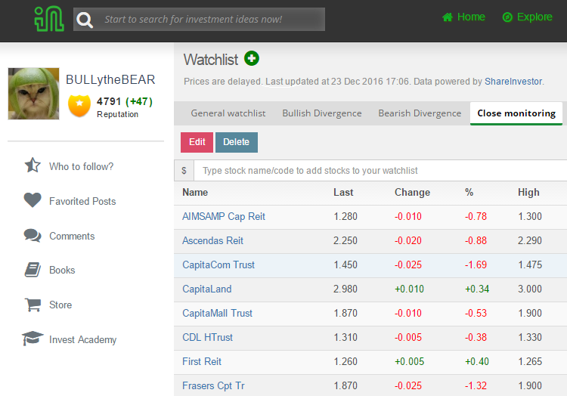Open Ascendas Reit stock link
This screenshot has width=567, height=396.
[x=212, y=240]
